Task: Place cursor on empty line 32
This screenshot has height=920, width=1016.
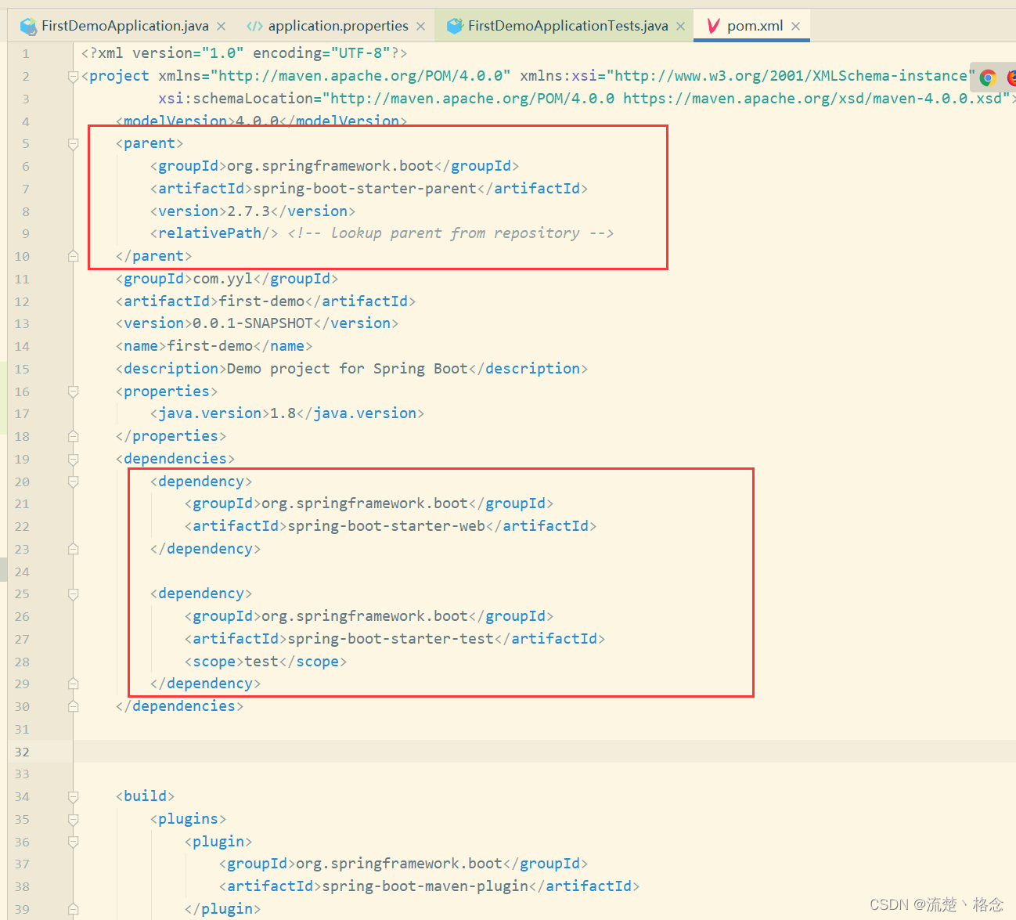Action: click(x=544, y=752)
